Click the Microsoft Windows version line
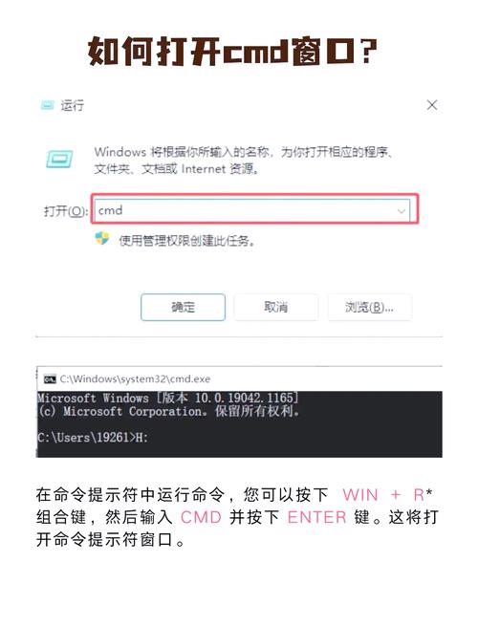Screen dimensions: 478x627 168,398
